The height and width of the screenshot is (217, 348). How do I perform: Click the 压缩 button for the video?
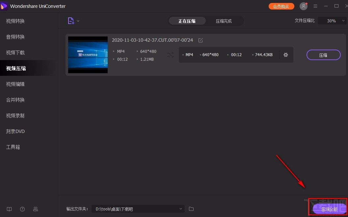(323, 55)
